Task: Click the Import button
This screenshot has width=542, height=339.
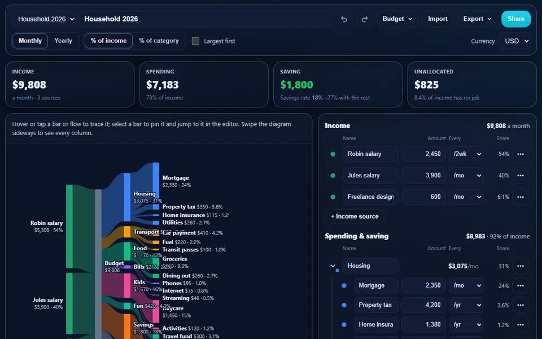Action: (x=438, y=19)
